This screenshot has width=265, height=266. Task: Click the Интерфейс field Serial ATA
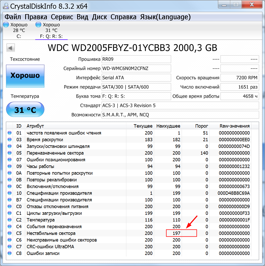(x=136, y=78)
